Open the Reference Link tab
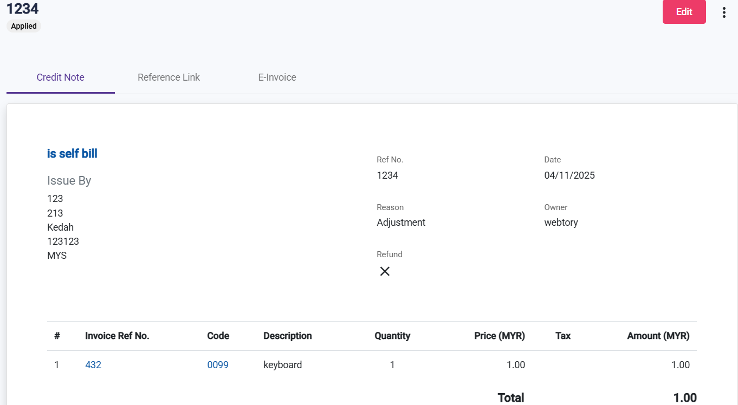Viewport: 738px width, 405px height. pos(169,77)
